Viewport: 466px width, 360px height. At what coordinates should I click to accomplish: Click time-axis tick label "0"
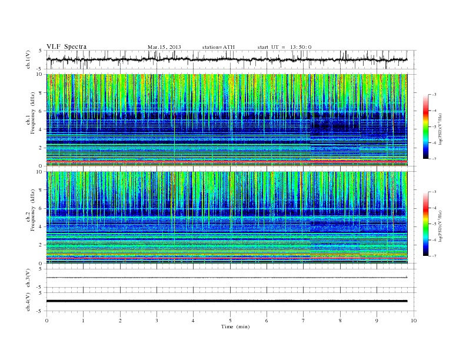tap(46, 321)
